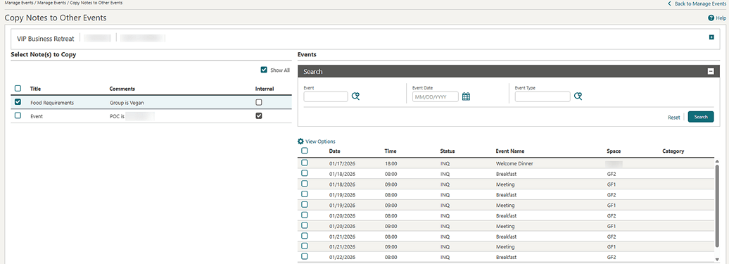Open the Event Type search lookup icon
The image size is (729, 264).
578,96
